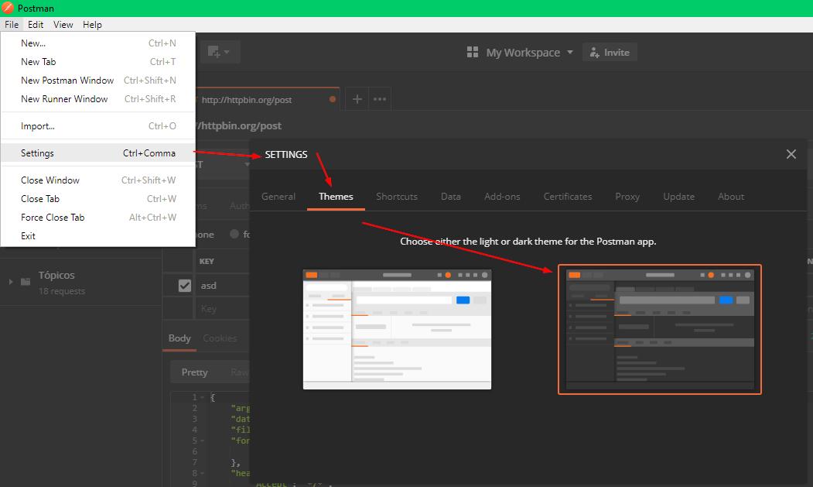Collapse JSON line 1 fold arrow
This screenshot has height=487, width=813.
(203, 398)
